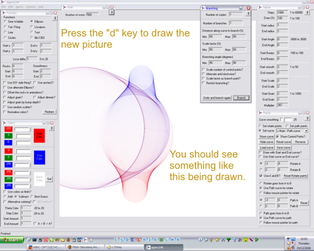Image resolution: width=314 pixels, height=251 pixels.
Task: Click the Values window title icon
Action: click(x=261, y=7)
